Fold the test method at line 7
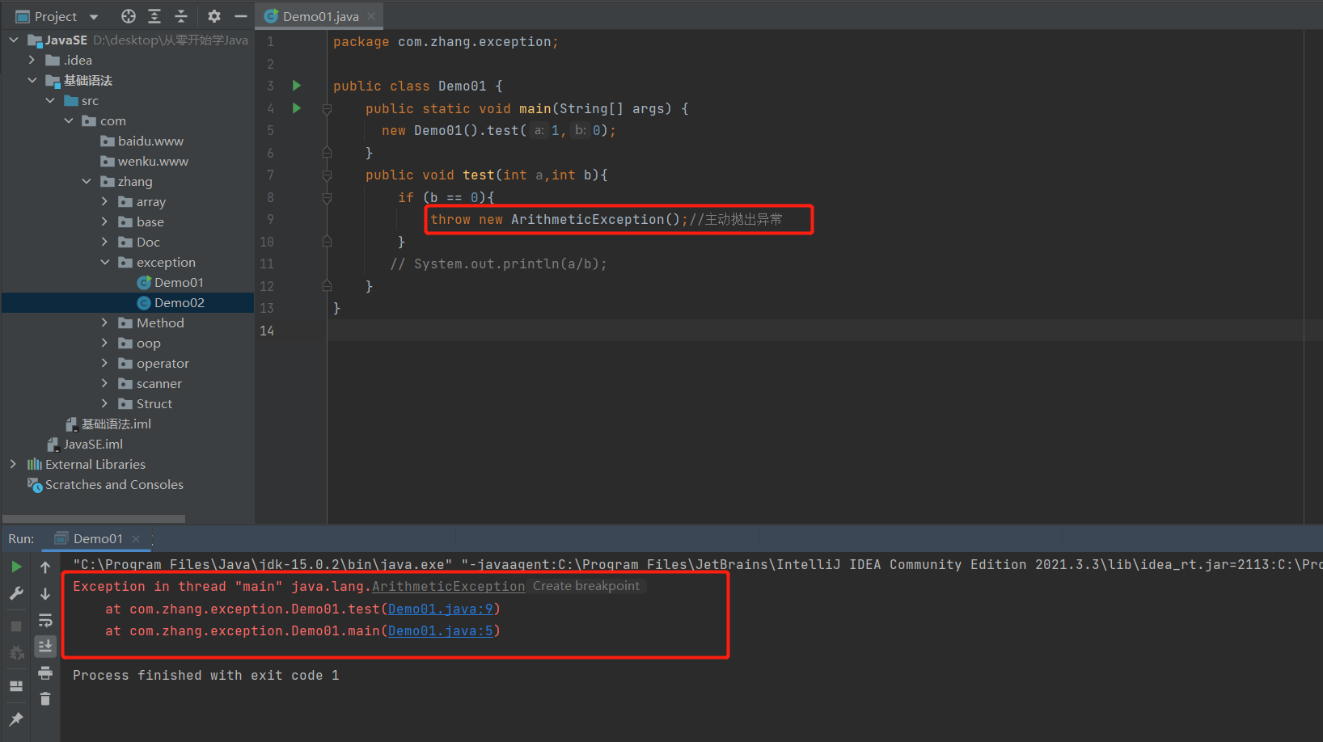This screenshot has height=742, width=1323. point(327,175)
